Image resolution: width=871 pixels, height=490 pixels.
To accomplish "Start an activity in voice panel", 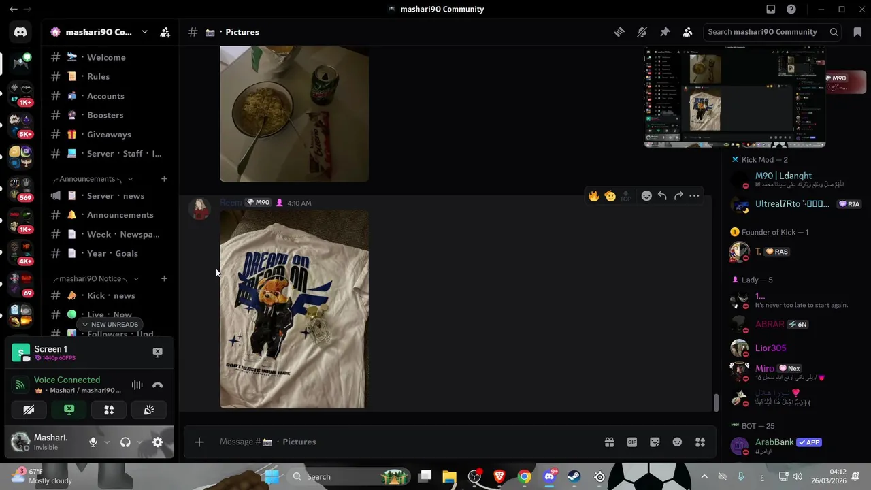I will coord(109,410).
